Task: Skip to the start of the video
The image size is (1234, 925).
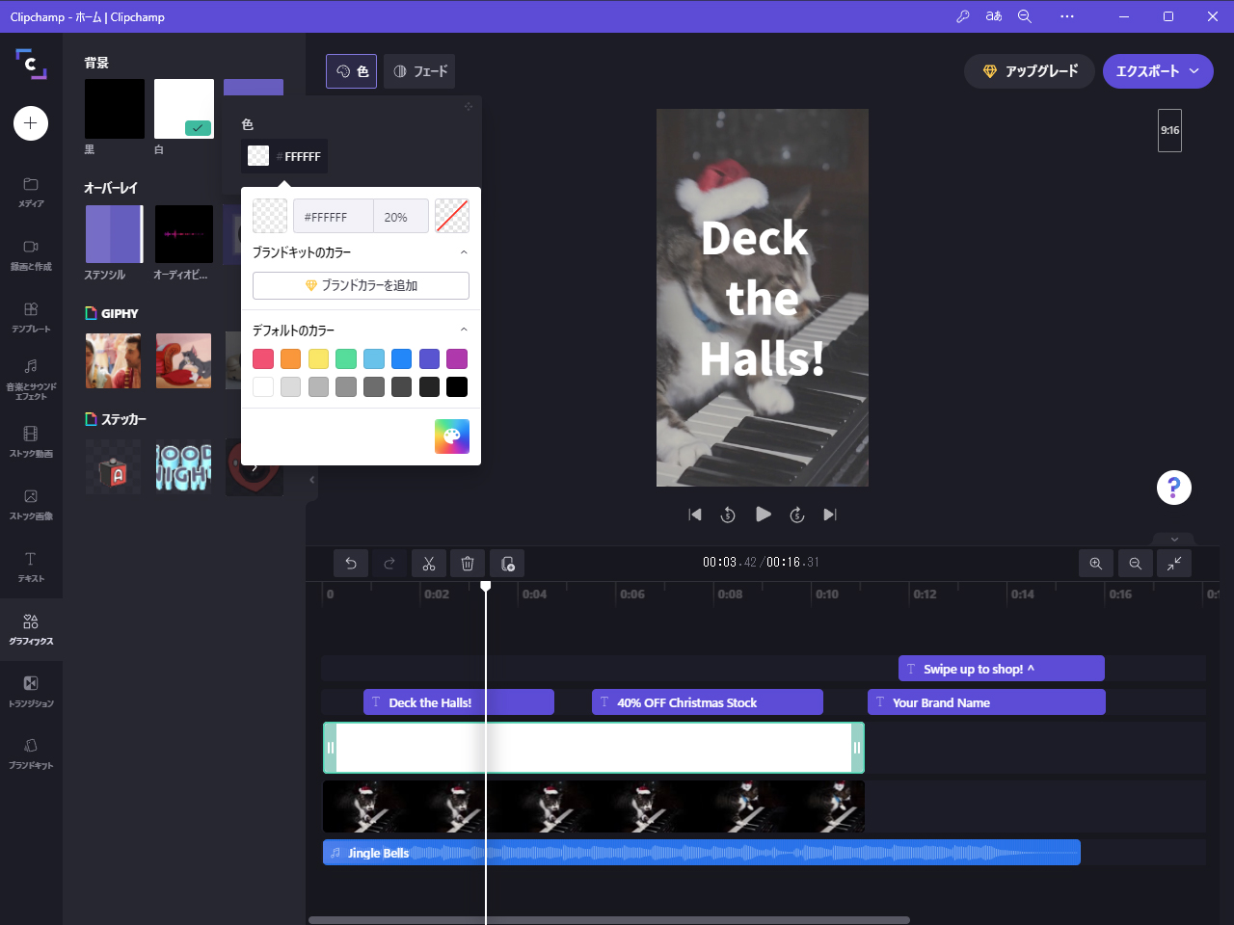Action: tap(695, 515)
